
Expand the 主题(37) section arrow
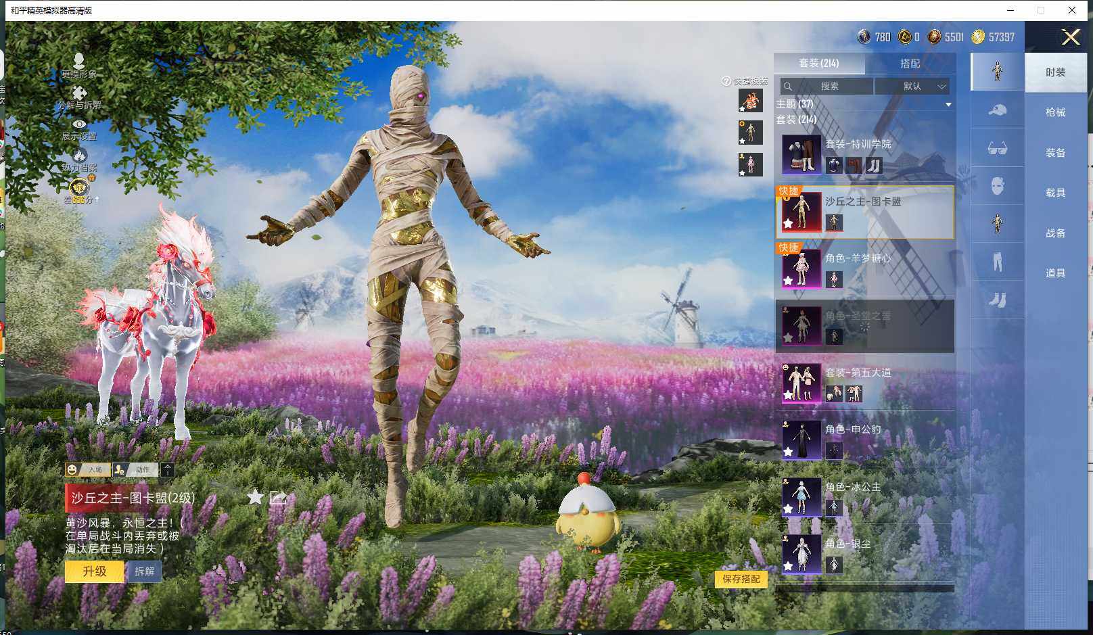pos(948,104)
